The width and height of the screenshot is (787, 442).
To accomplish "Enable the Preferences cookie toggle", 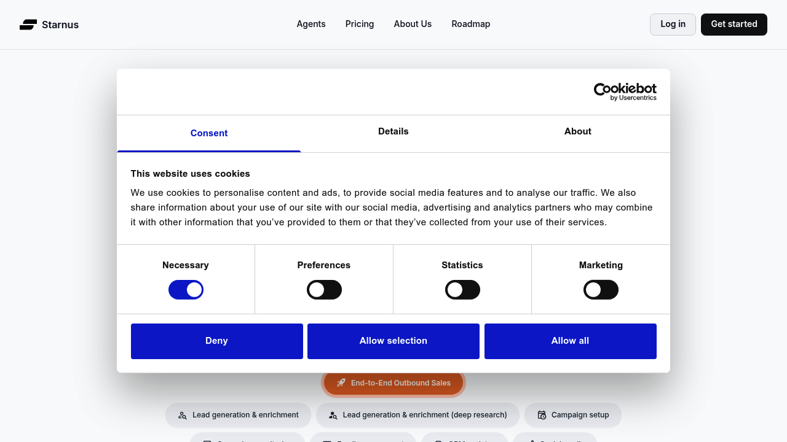I will 324,289.
